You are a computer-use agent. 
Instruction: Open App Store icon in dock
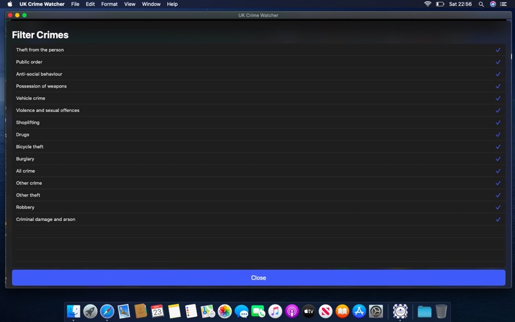359,311
